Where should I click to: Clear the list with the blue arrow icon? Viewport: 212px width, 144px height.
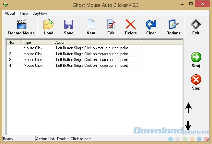click(151, 24)
